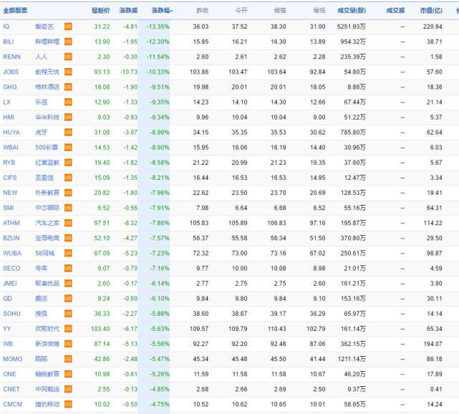This screenshot has height=414, width=459.
Task: Click the US badge in the RENN row
Action: 68,57
